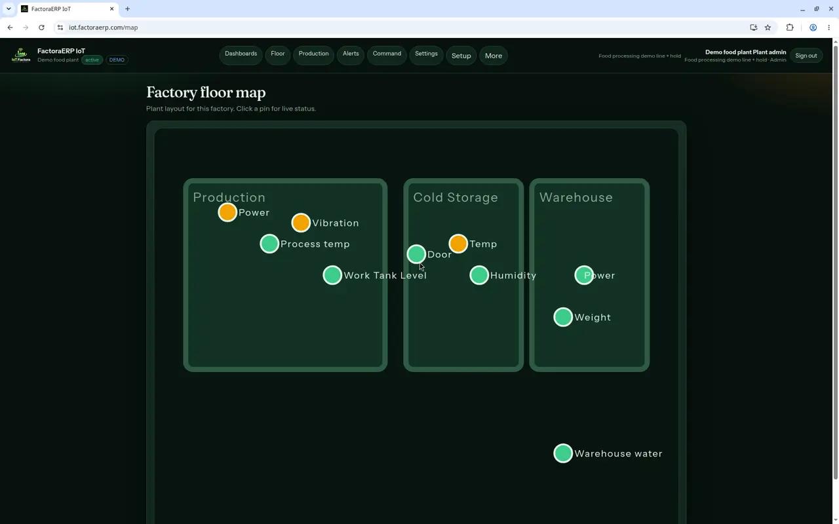
Task: Open the browser profile icon
Action: (813, 28)
